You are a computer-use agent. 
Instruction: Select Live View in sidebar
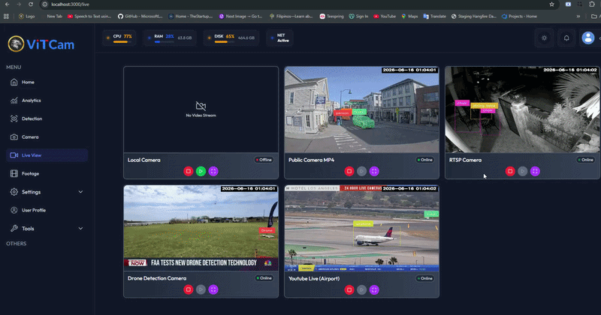(x=47, y=155)
